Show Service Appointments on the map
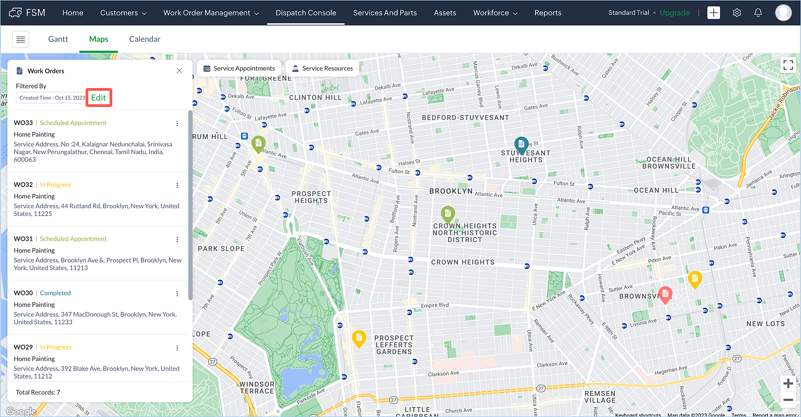 (x=239, y=68)
